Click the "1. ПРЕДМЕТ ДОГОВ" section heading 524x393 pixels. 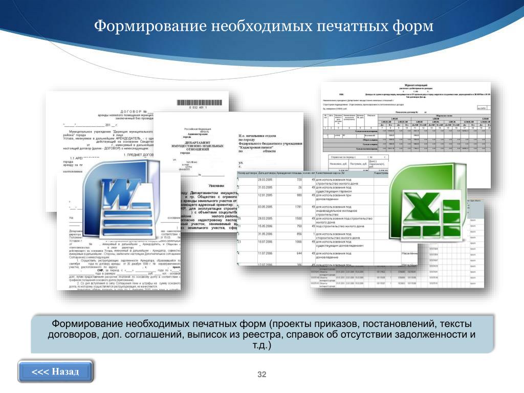click(138, 155)
